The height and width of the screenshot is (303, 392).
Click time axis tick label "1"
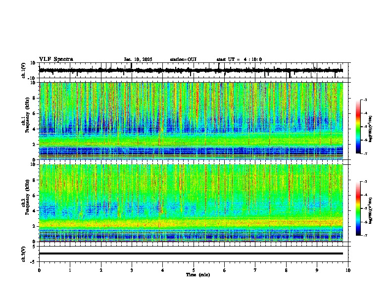point(70,270)
